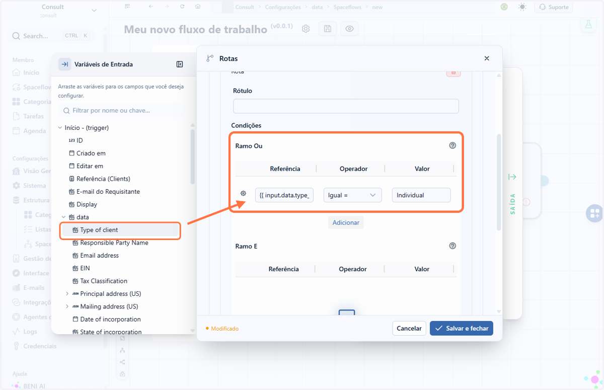604x390 pixels.
Task: Select the Email address variable
Action: point(99,256)
